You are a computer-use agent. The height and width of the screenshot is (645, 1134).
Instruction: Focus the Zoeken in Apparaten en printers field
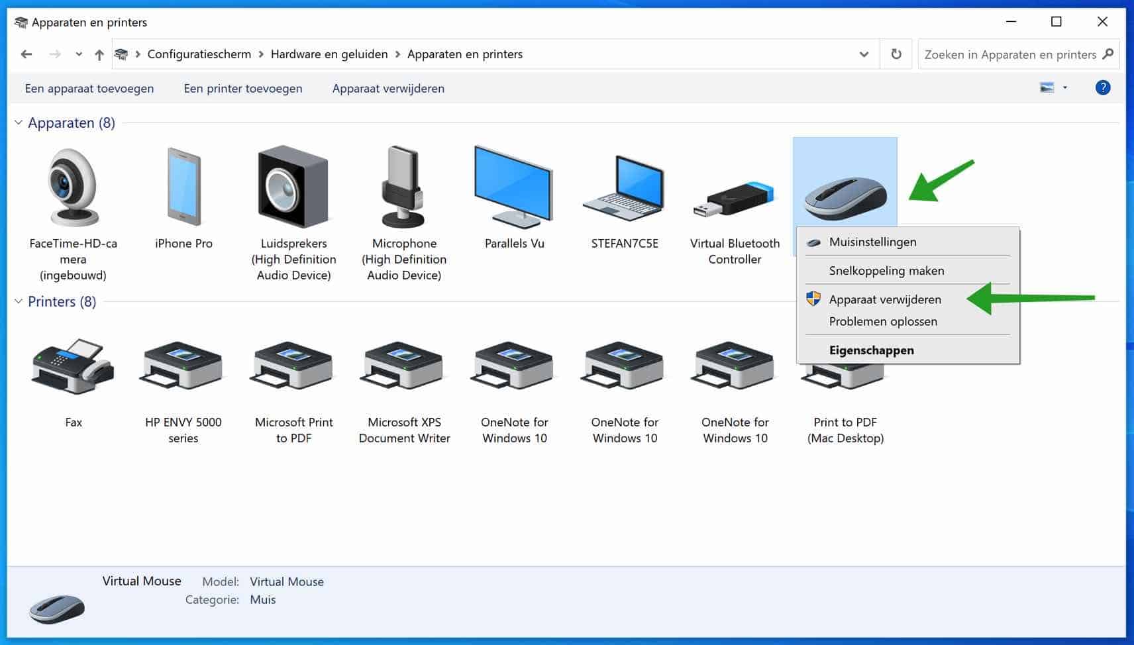tap(1009, 54)
